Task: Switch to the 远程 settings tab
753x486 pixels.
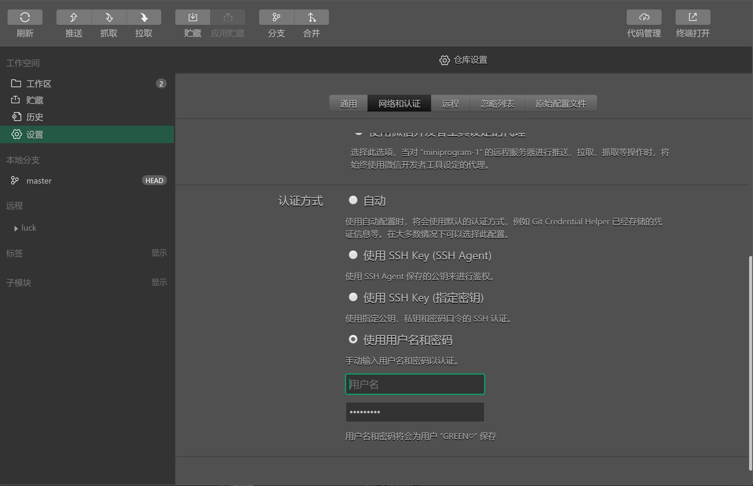Action: coord(450,103)
